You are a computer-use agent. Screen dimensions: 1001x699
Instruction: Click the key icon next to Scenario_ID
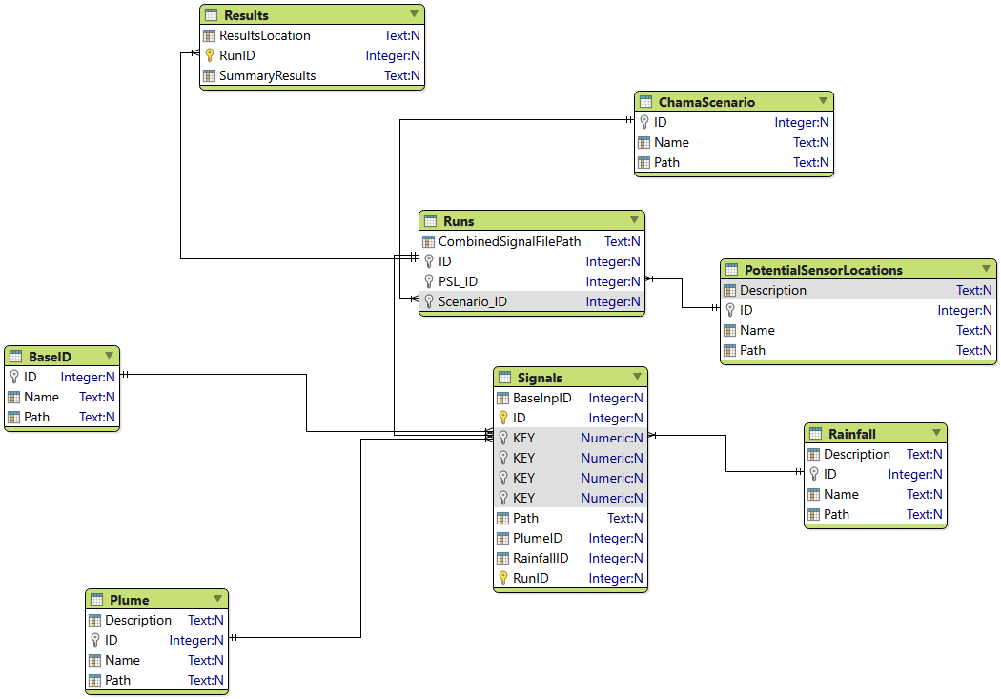pos(429,301)
